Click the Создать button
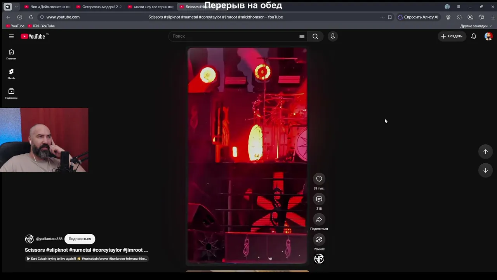This screenshot has width=497, height=280. point(452,36)
